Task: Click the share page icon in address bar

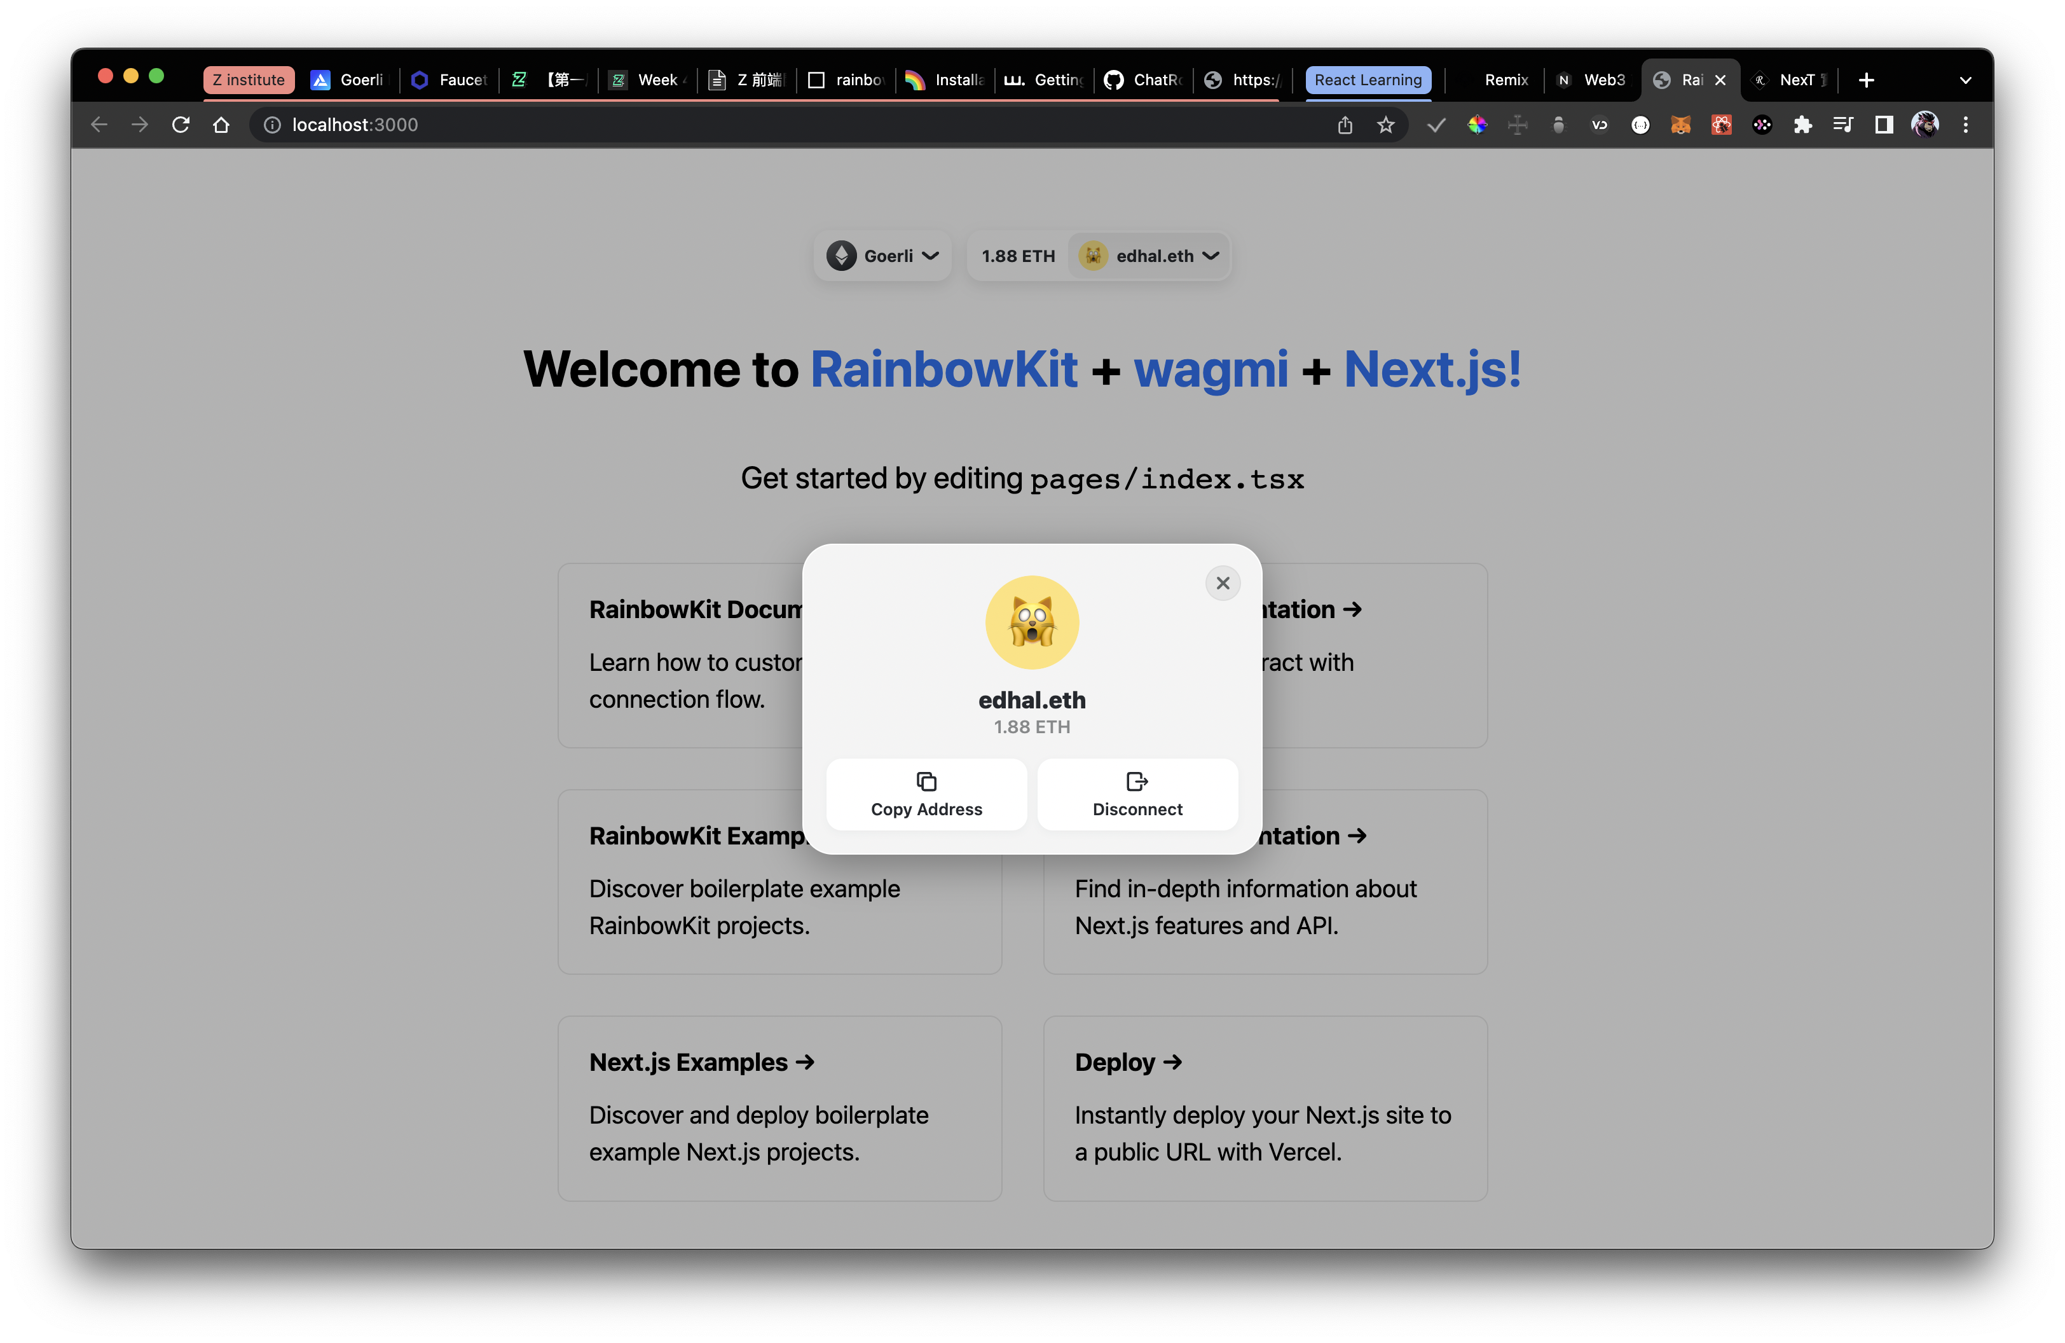Action: click(1345, 125)
